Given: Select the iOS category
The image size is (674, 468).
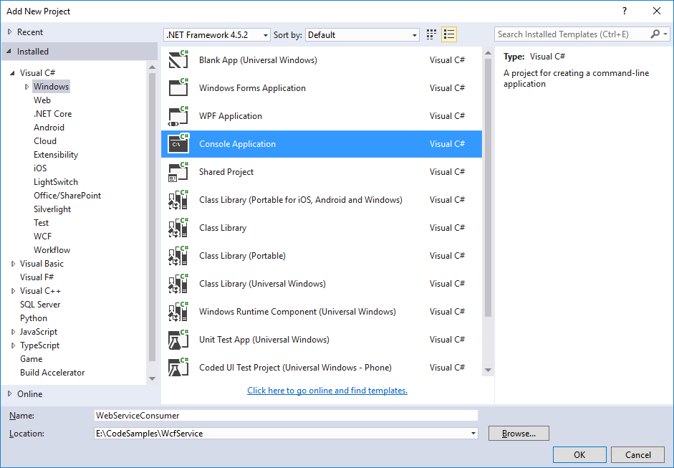Looking at the screenshot, I should 40,168.
